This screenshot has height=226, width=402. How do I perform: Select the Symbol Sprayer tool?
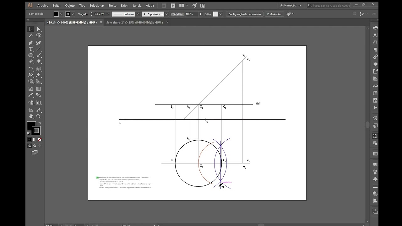coord(31,102)
